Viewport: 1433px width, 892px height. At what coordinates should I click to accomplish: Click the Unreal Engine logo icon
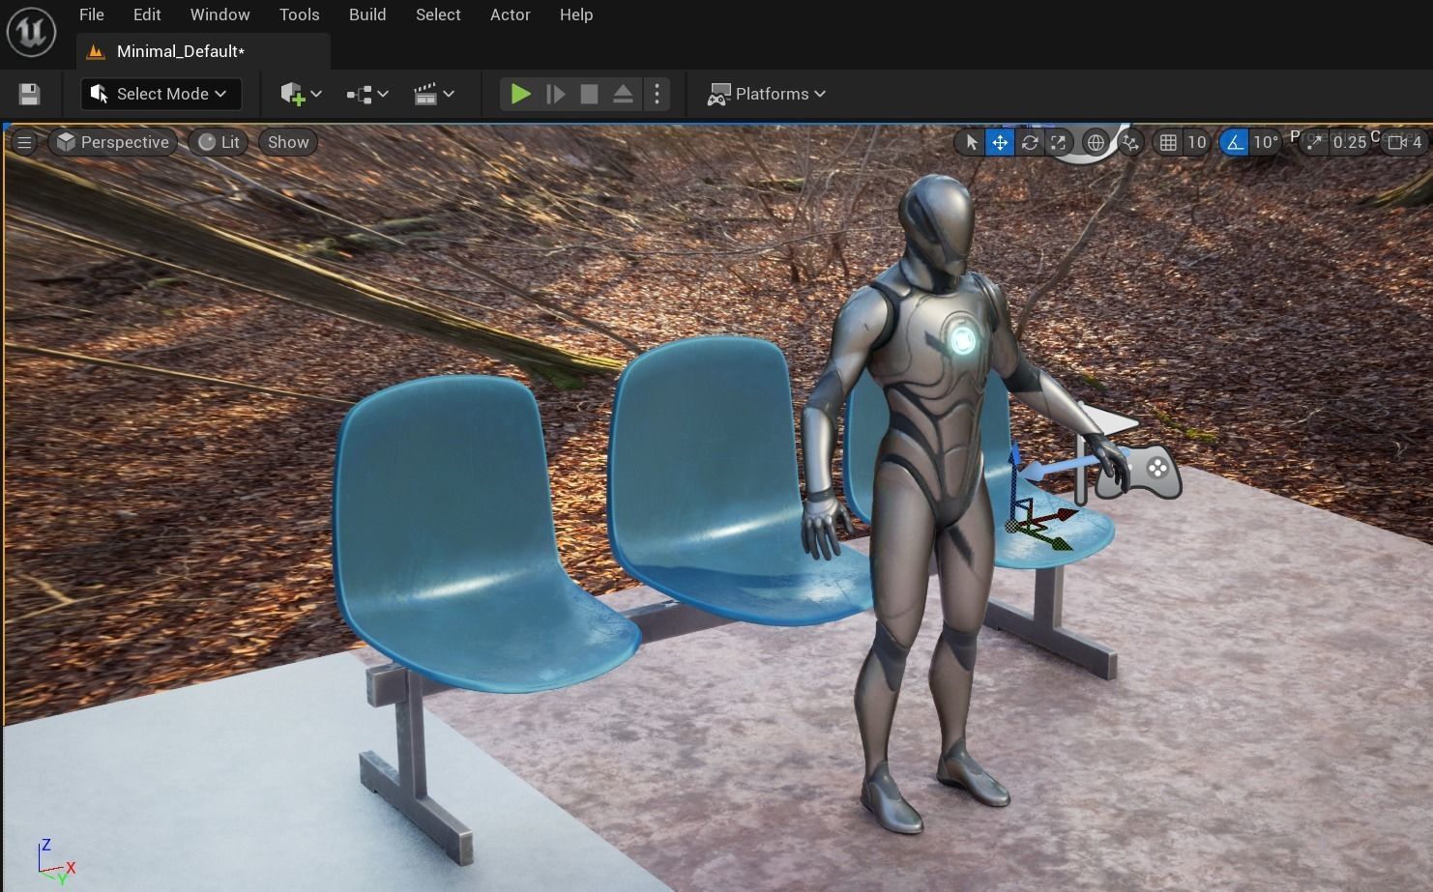31,31
